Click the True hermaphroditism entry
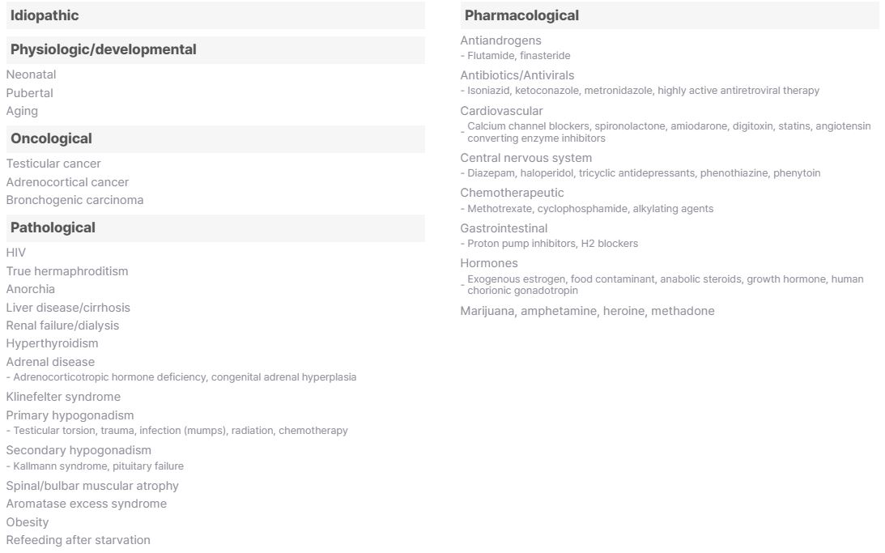This screenshot has height=553, width=885. (67, 271)
